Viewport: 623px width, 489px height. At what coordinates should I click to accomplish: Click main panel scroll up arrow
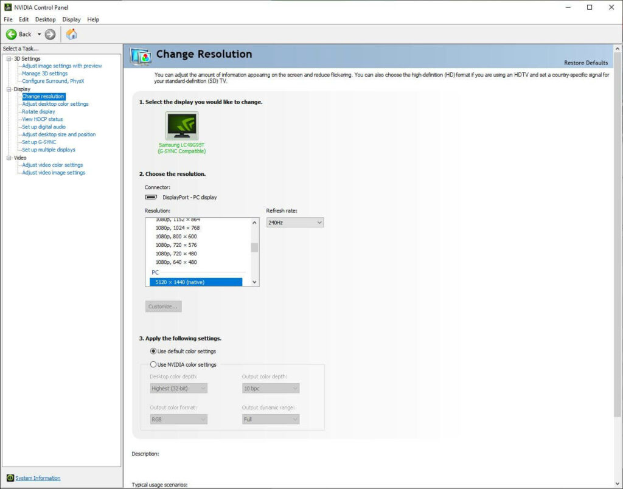point(618,49)
